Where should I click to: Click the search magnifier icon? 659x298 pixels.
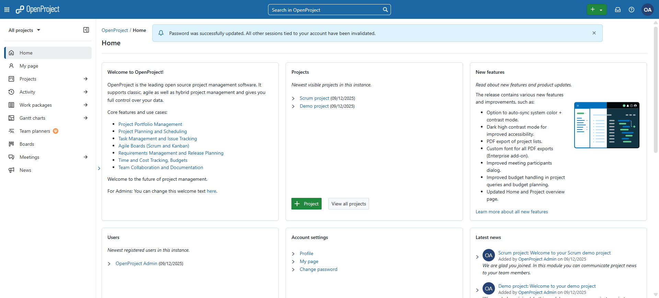click(385, 10)
